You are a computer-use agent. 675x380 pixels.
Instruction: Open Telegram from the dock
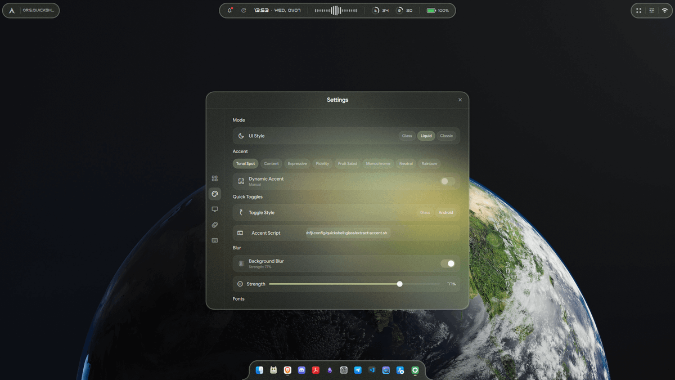[x=358, y=370]
